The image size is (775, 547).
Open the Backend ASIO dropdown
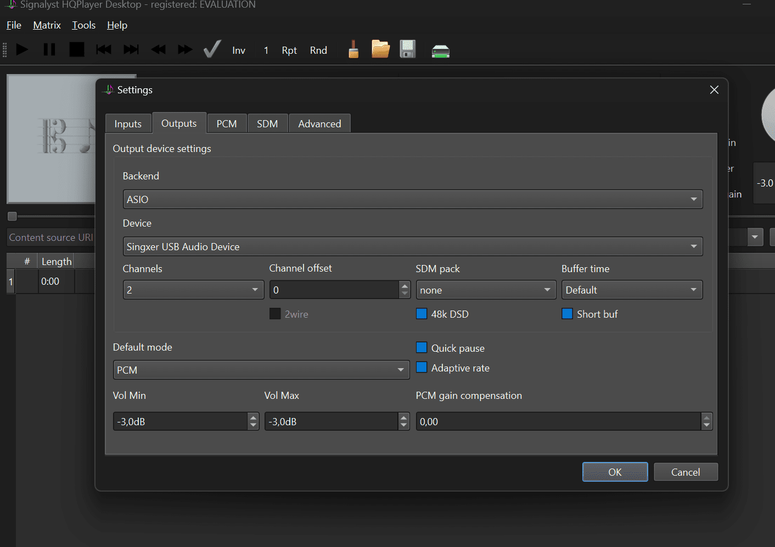[x=413, y=199]
